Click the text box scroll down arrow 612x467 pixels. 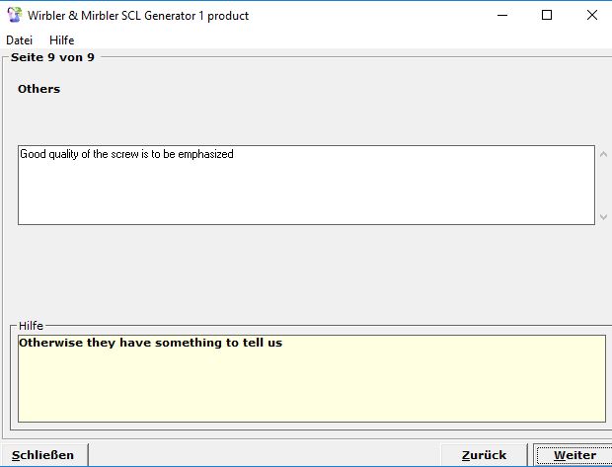pyautogui.click(x=603, y=216)
